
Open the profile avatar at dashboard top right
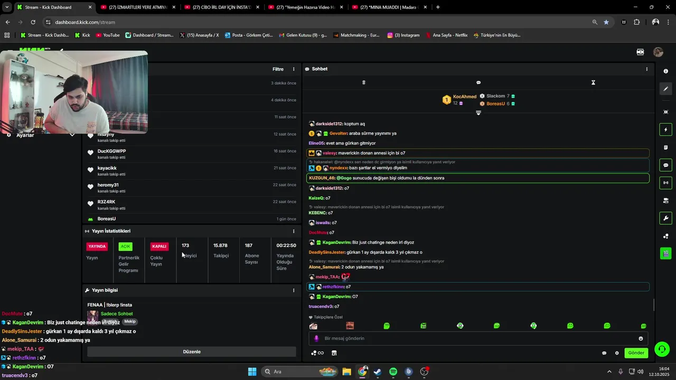pos(658,52)
